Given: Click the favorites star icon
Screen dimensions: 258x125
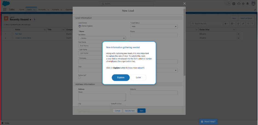Looking at the screenshot, I should click(x=226, y=4).
